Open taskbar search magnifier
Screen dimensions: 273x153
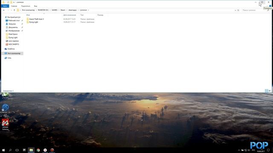10,150
